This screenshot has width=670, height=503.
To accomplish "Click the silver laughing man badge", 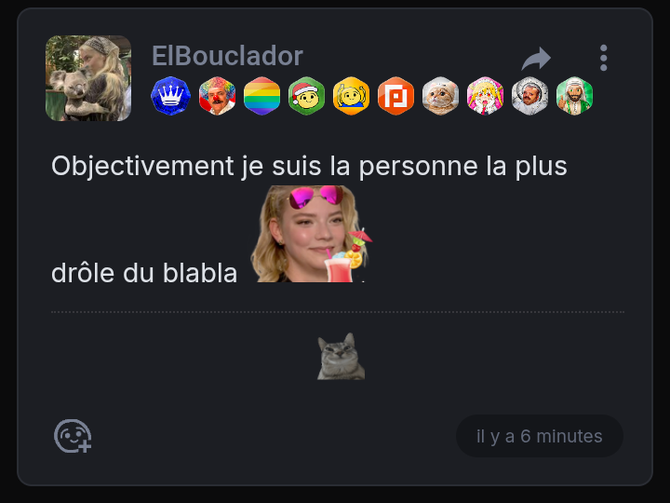I will tap(529, 96).
